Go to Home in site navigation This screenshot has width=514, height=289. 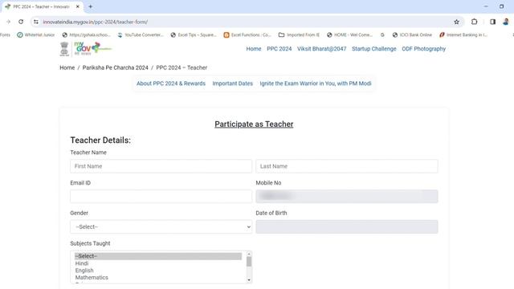click(x=254, y=49)
